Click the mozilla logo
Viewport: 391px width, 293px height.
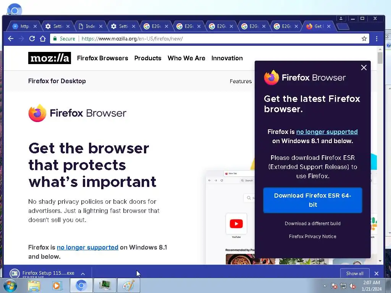pyautogui.click(x=50, y=58)
